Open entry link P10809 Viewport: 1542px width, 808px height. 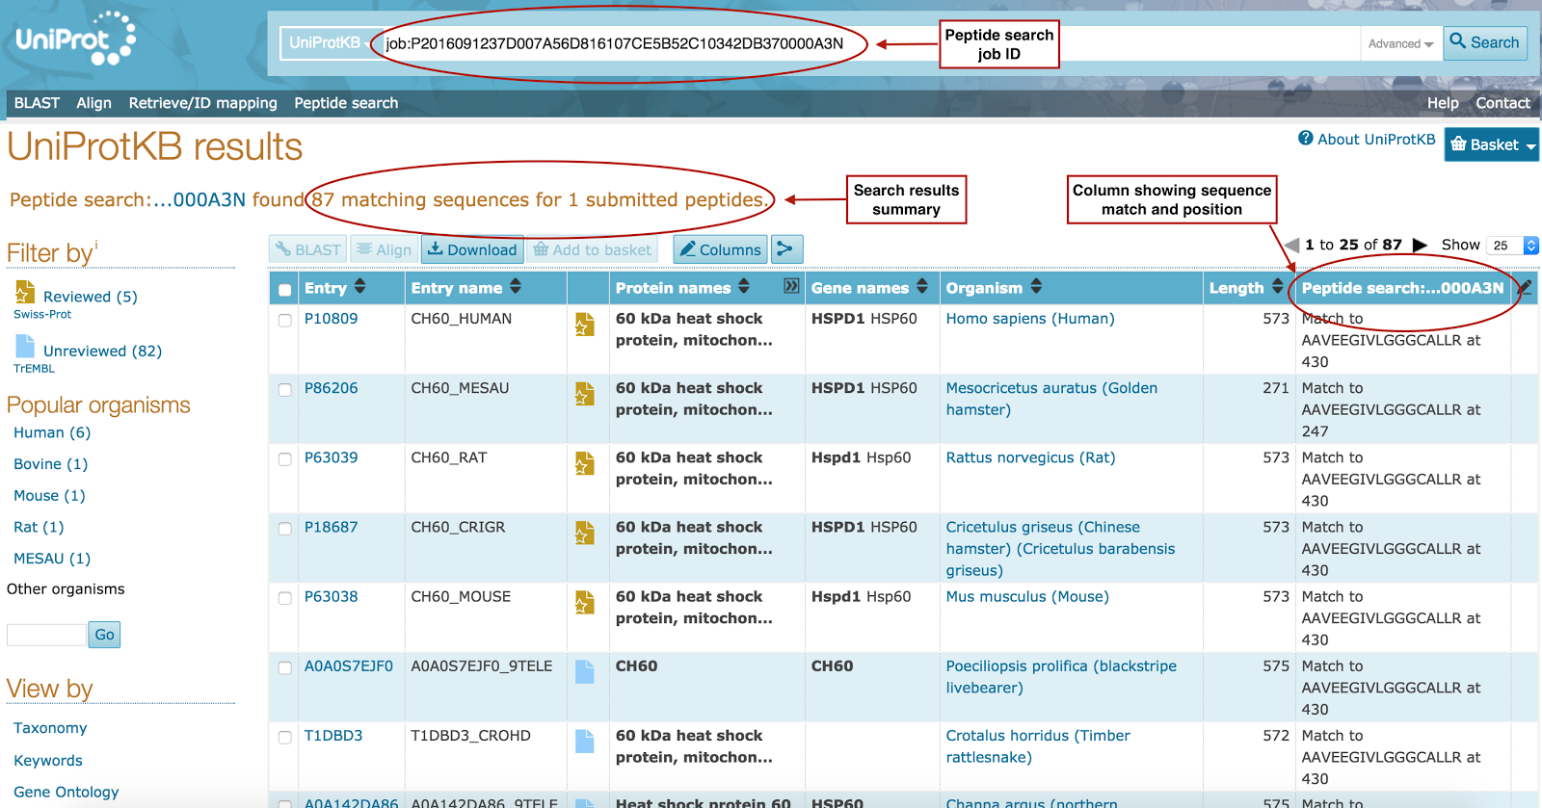pos(331,319)
